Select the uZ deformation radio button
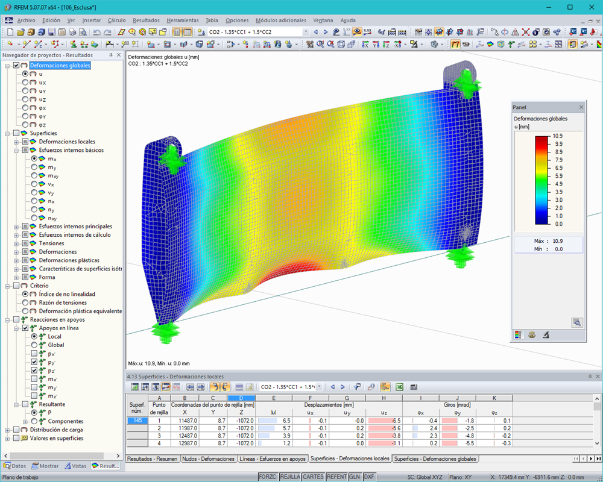The image size is (603, 482). (25, 99)
